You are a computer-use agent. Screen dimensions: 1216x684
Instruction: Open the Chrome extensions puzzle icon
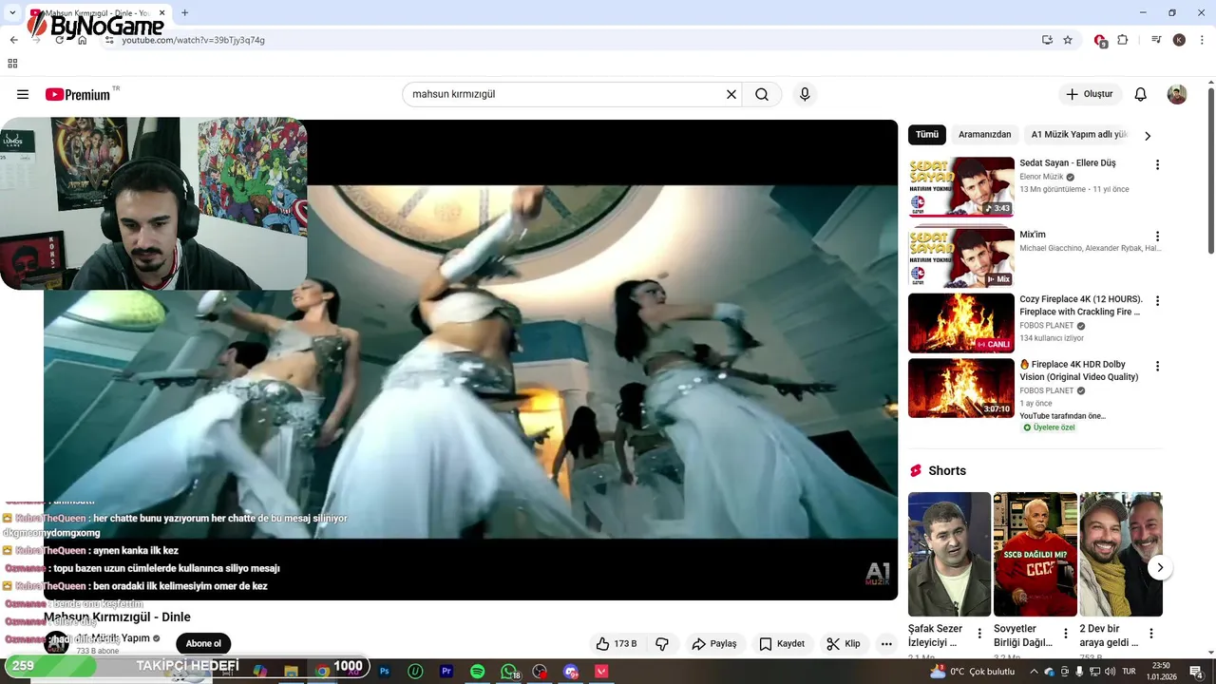pos(1123,40)
